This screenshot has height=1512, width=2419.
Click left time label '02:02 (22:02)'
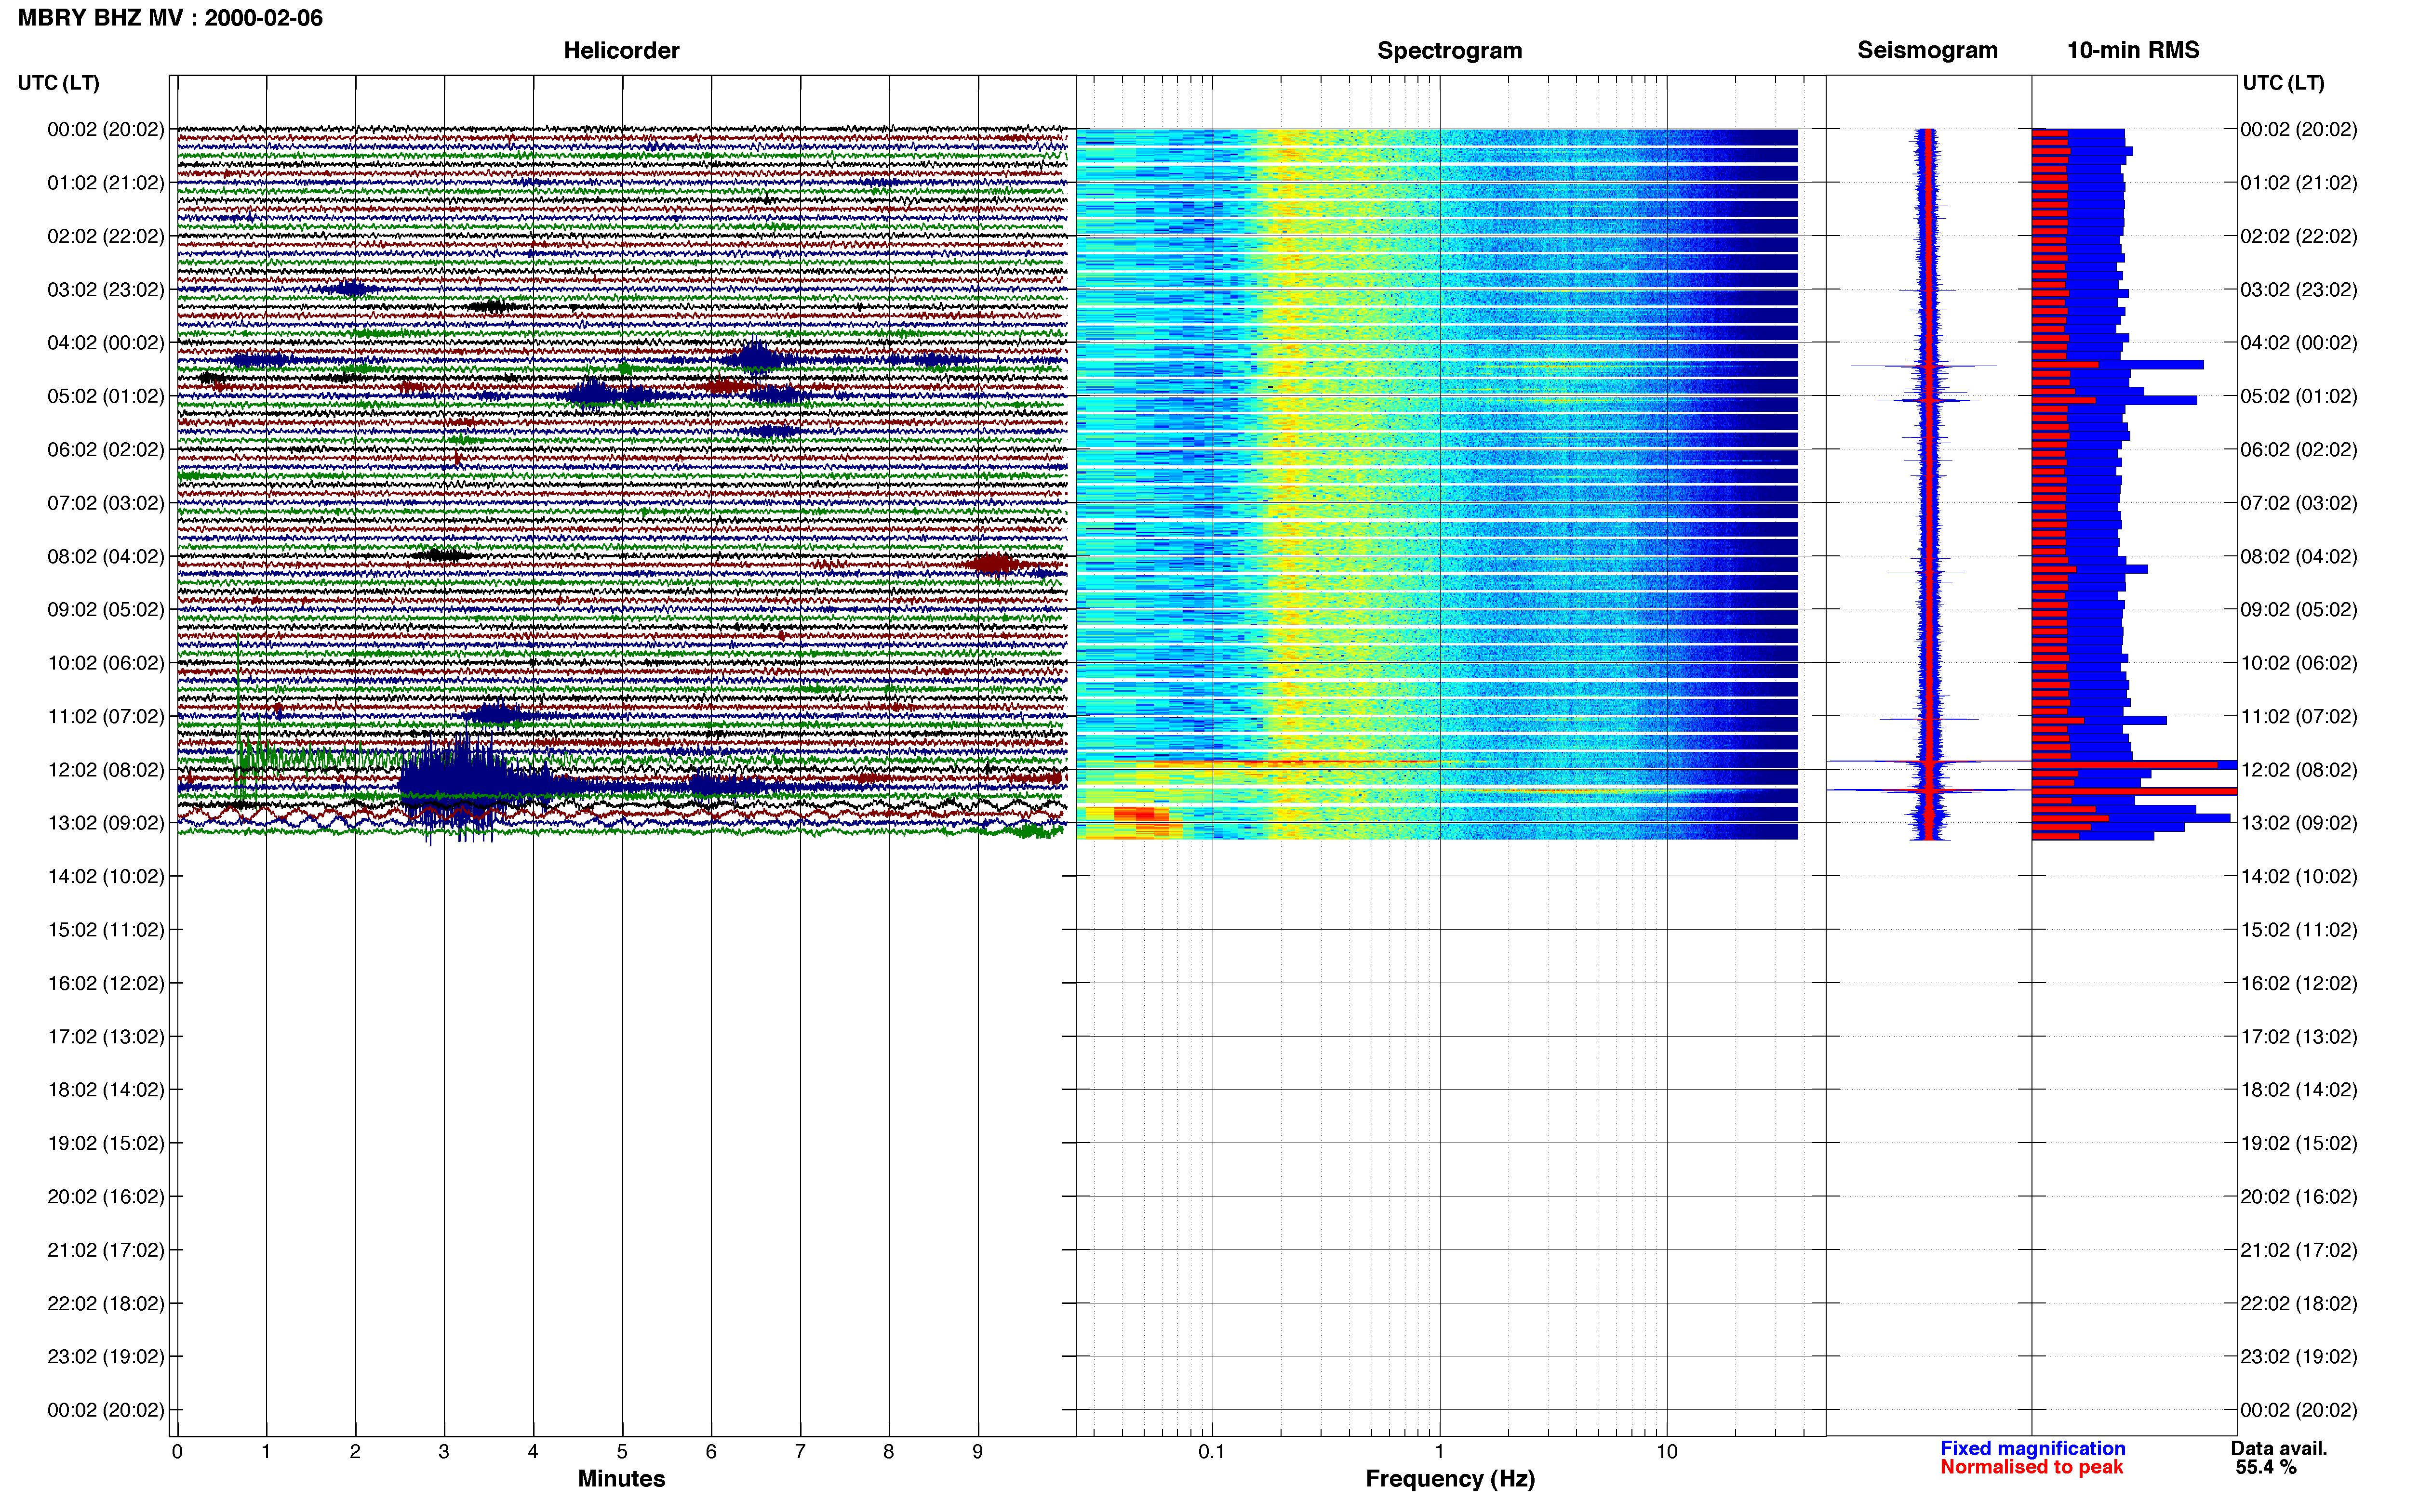point(105,236)
